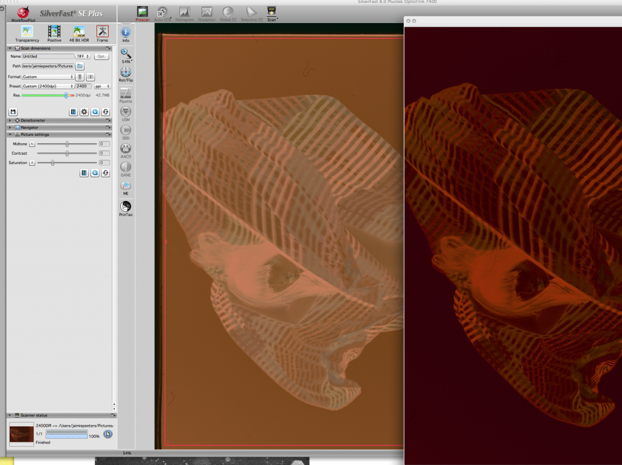Click the Scan button in toolbar
The height and width of the screenshot is (465, 622).
coord(272,14)
